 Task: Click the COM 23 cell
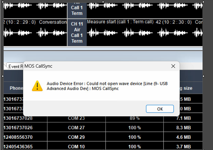(76, 118)
